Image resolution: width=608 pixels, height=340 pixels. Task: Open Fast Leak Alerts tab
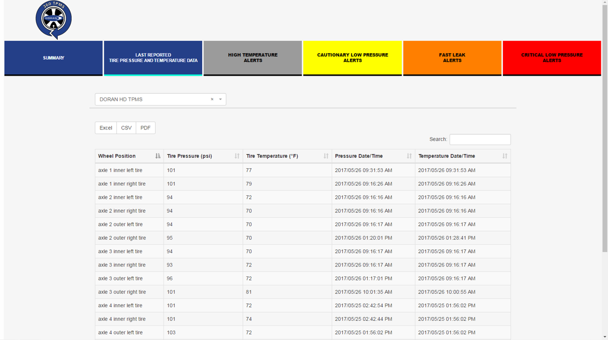(x=452, y=58)
